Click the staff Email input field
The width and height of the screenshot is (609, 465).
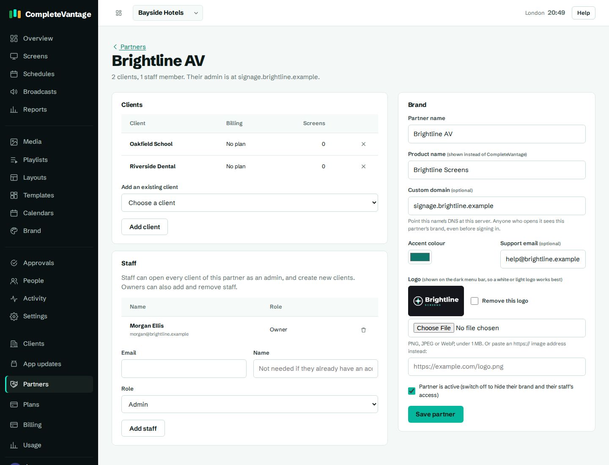click(184, 369)
